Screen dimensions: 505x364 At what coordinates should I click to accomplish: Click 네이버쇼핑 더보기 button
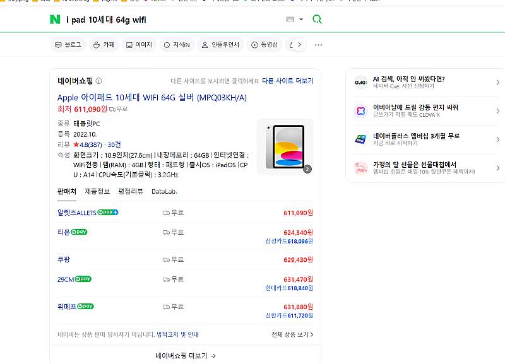point(186,356)
